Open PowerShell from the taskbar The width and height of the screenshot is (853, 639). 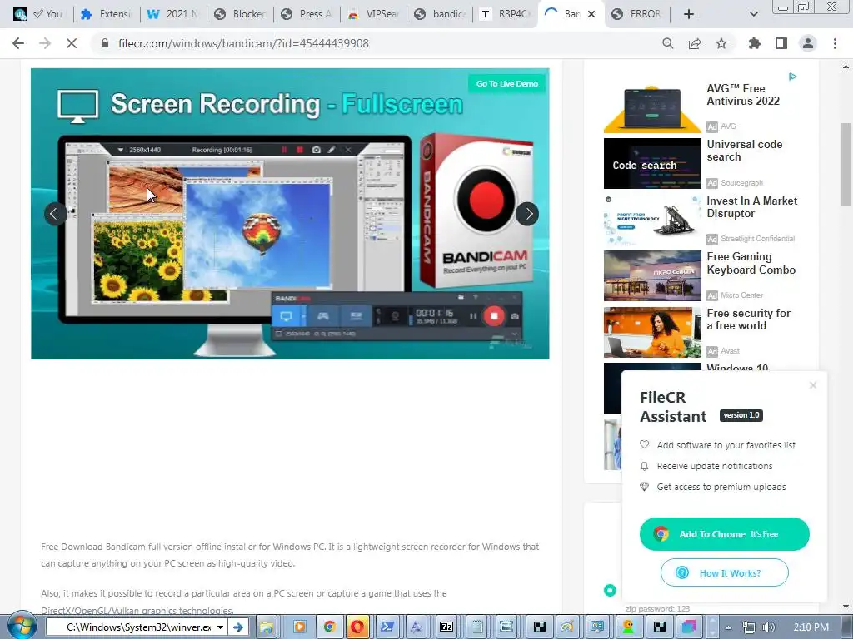[387, 627]
